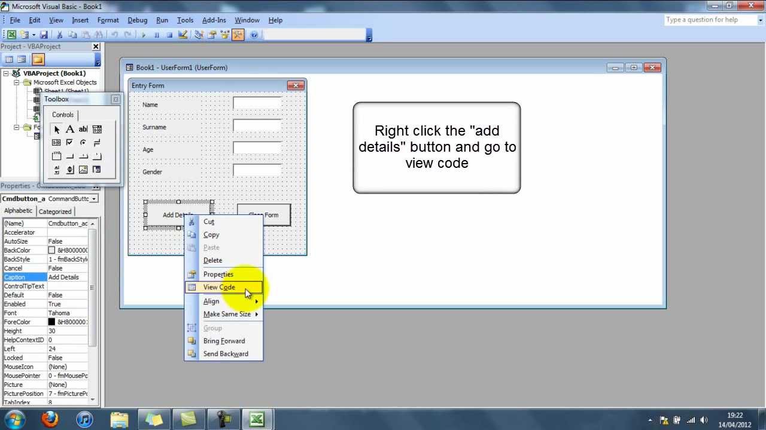Click the Insert UserForm toolbar icon

point(25,35)
